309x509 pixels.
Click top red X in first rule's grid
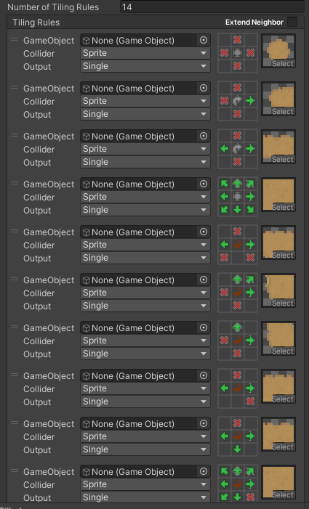click(238, 40)
